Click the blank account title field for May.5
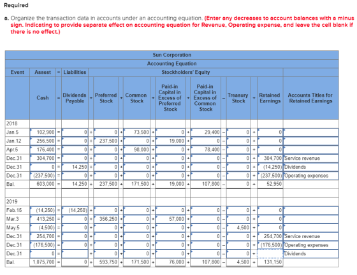The height and width of the screenshot is (275, 357). tap(311, 227)
